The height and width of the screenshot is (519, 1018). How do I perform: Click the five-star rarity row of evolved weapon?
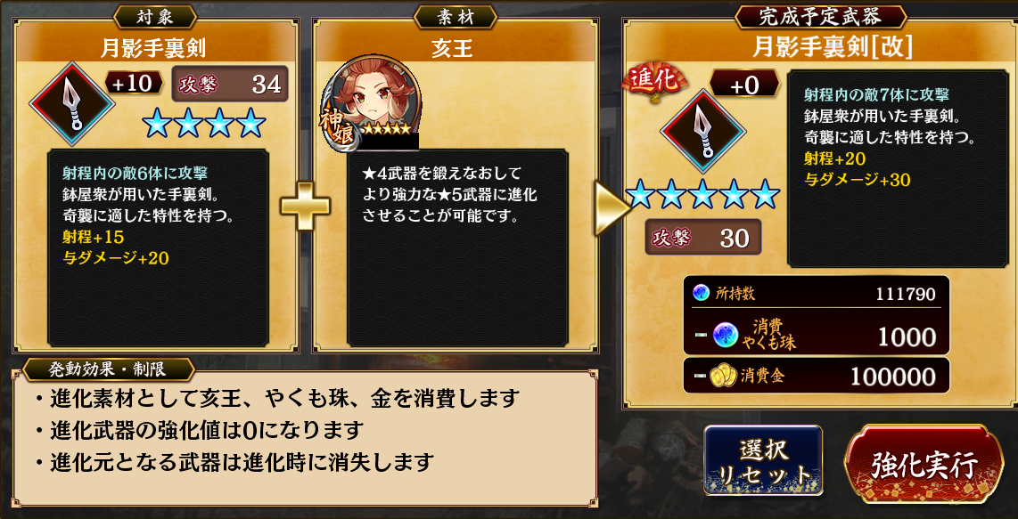coord(703,195)
